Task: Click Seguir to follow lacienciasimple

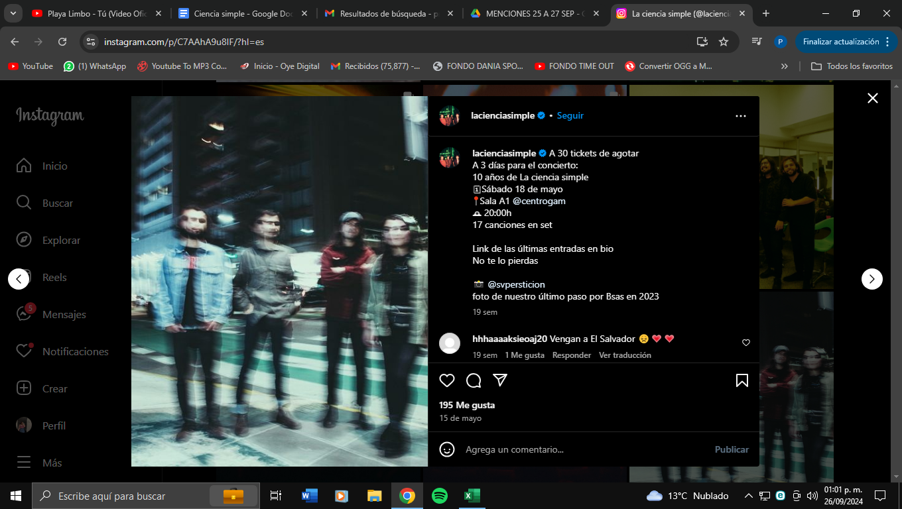Action: pos(570,115)
